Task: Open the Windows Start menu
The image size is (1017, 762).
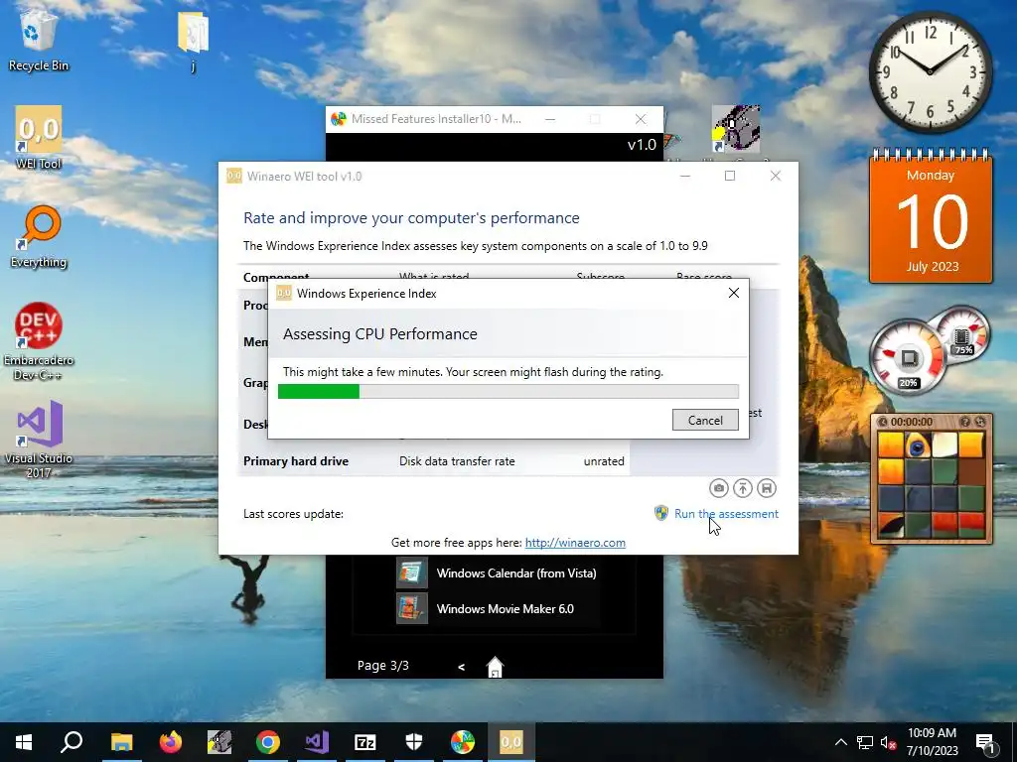Action: (x=24, y=742)
